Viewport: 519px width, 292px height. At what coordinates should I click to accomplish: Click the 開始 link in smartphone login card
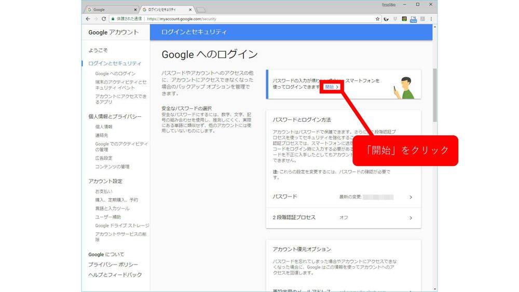[x=332, y=87]
